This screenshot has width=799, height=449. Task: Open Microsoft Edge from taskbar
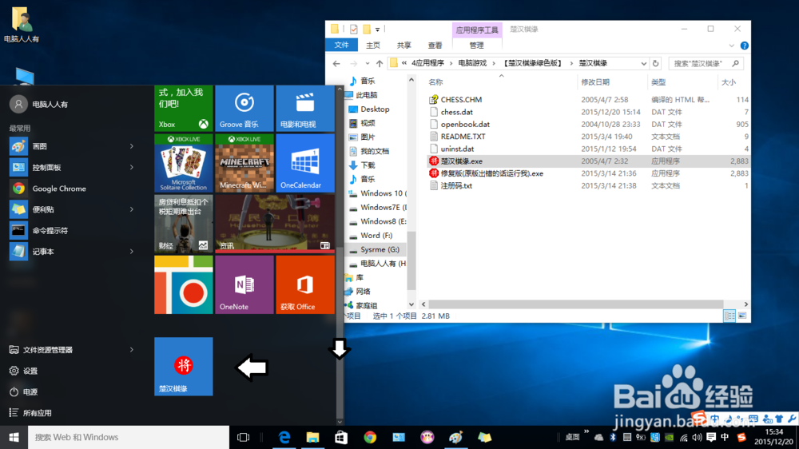tap(284, 437)
